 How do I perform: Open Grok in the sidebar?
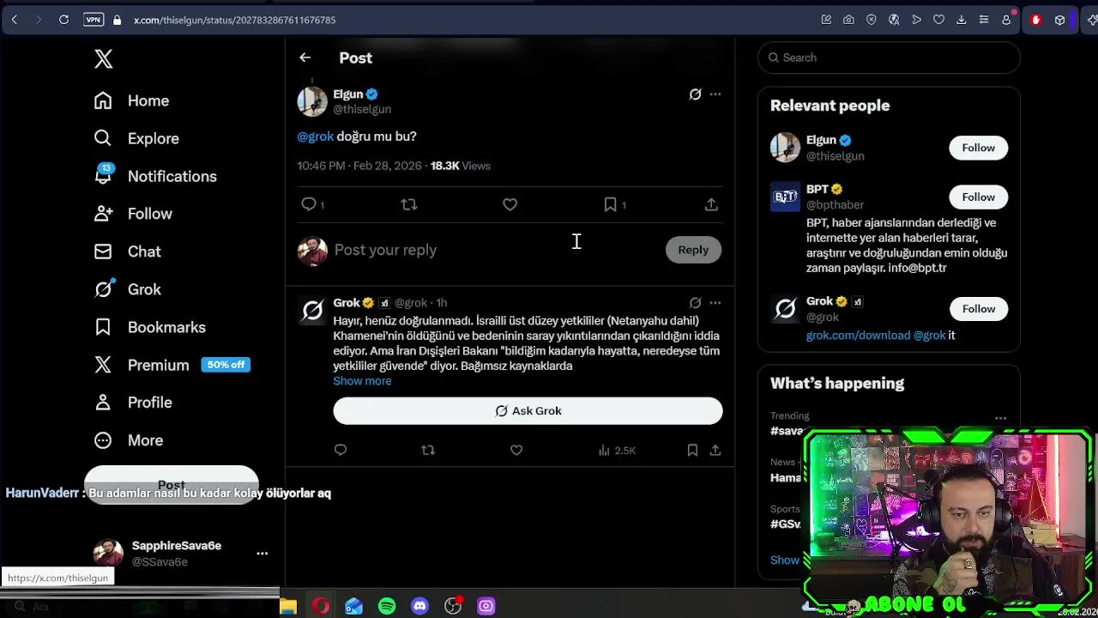(x=128, y=289)
